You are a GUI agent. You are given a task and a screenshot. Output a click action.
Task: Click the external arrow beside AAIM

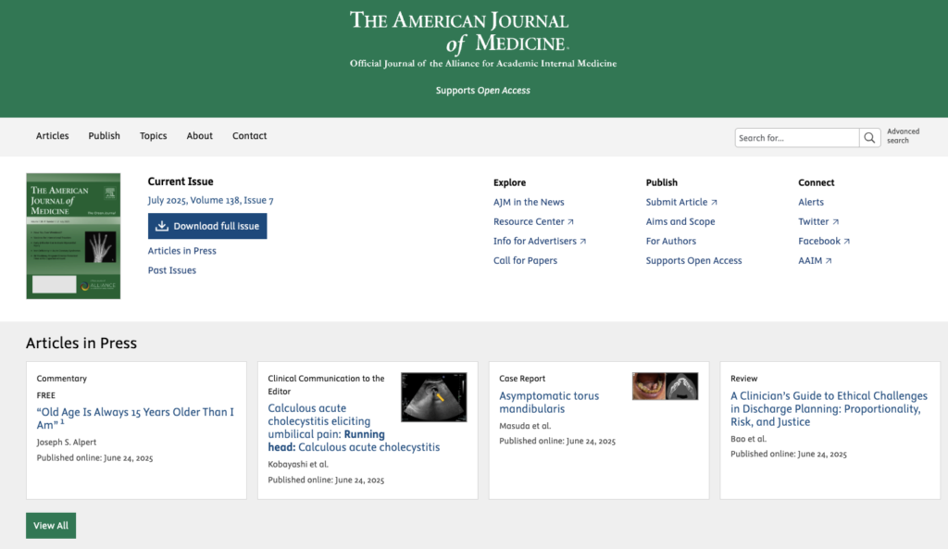click(829, 261)
